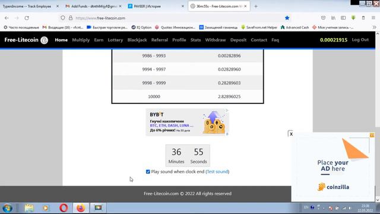Viewport: 380px width, 214px height.
Task: Open the Blackjack game page
Action: tap(137, 40)
